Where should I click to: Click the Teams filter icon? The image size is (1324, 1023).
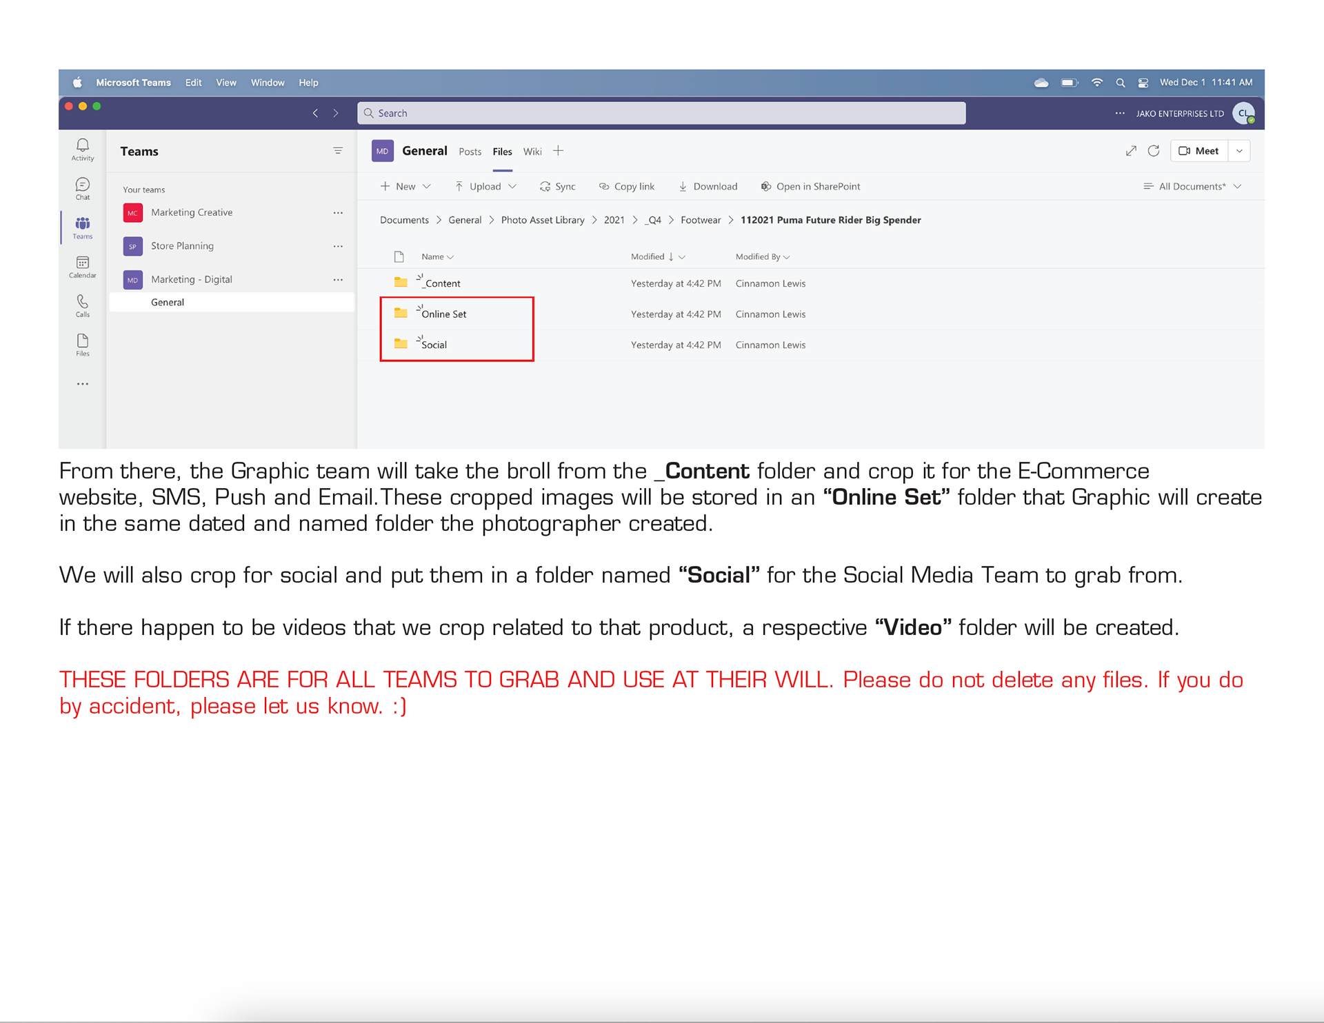[x=338, y=151]
